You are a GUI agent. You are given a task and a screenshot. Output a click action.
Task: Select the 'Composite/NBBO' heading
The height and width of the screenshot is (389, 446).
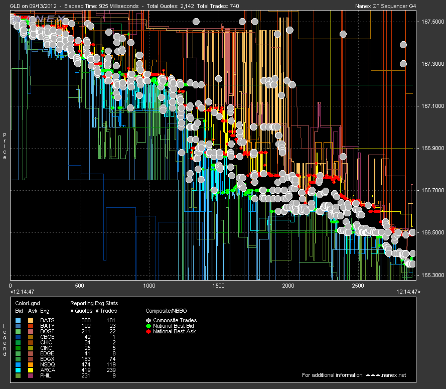[x=166, y=311]
